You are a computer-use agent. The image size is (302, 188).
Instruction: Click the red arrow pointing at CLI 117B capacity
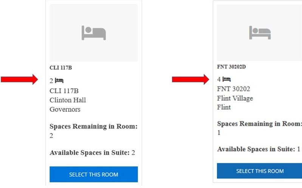point(19,79)
